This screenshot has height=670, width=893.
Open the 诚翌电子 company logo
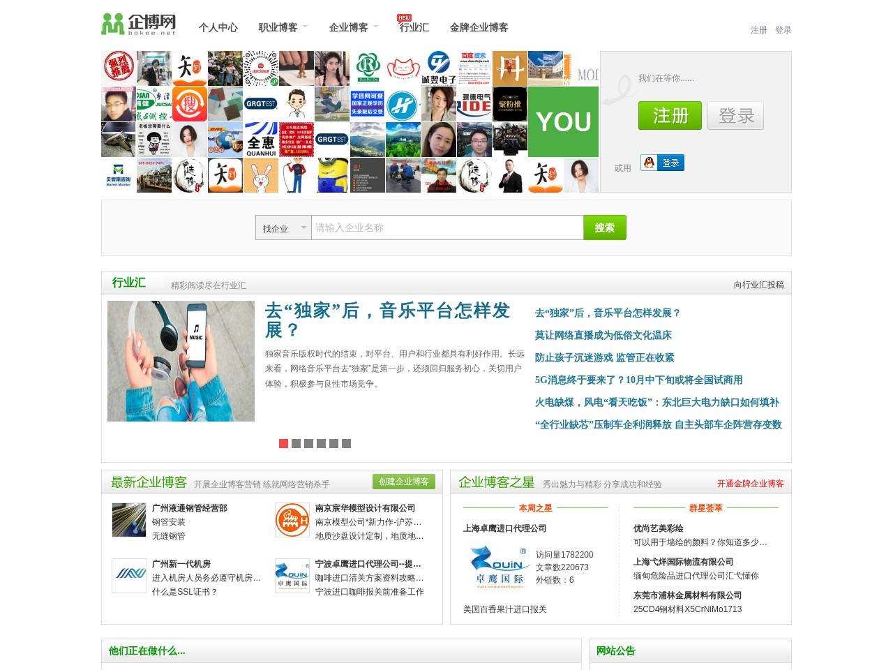click(x=438, y=68)
